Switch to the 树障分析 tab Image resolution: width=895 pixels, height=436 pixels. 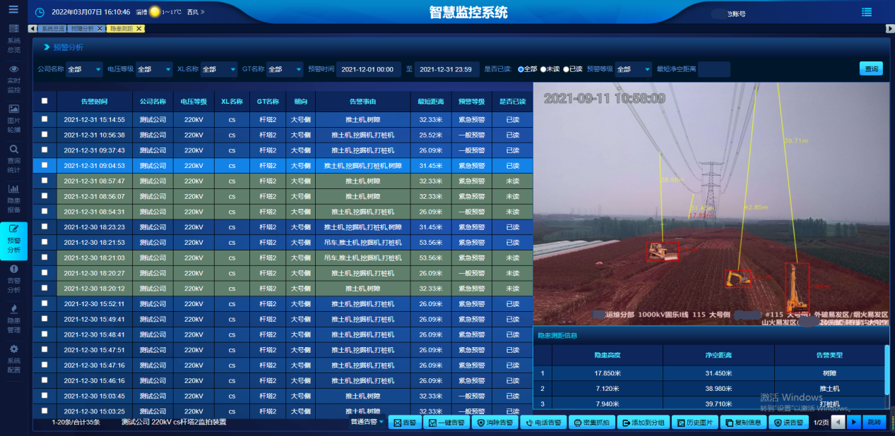pyautogui.click(x=83, y=29)
